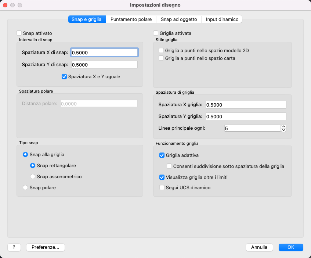Enable Griglia a punti nello spazio carta
Image resolution: width=311 pixels, height=258 pixels.
(161, 58)
